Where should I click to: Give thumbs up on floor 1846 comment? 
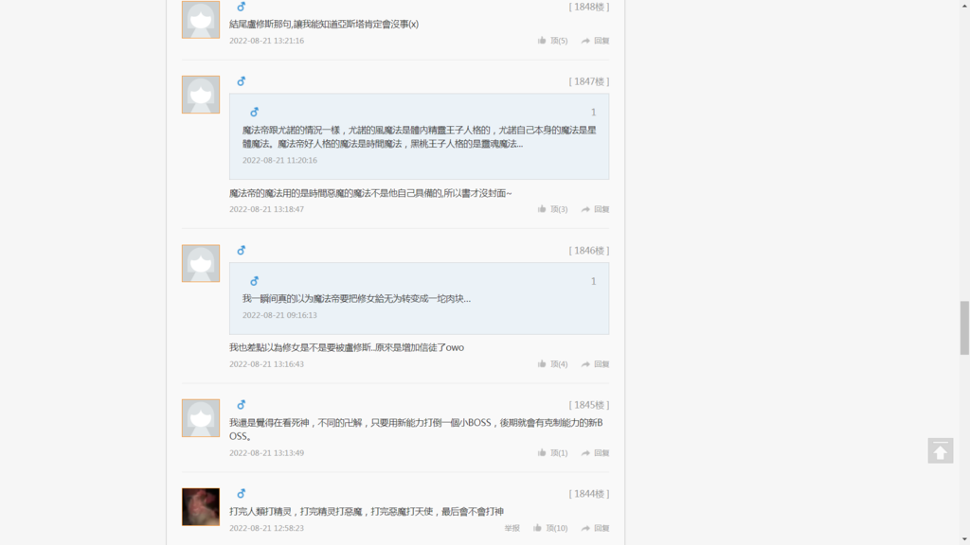(x=552, y=364)
